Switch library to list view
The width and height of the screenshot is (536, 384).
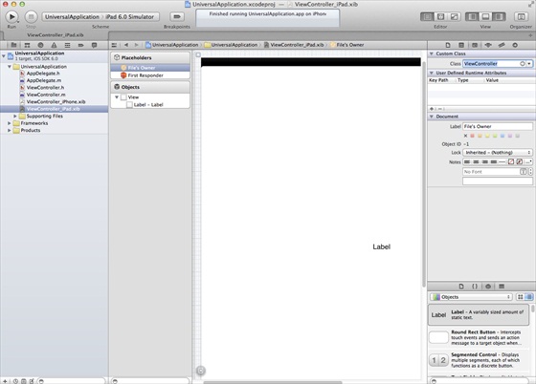tap(528, 297)
